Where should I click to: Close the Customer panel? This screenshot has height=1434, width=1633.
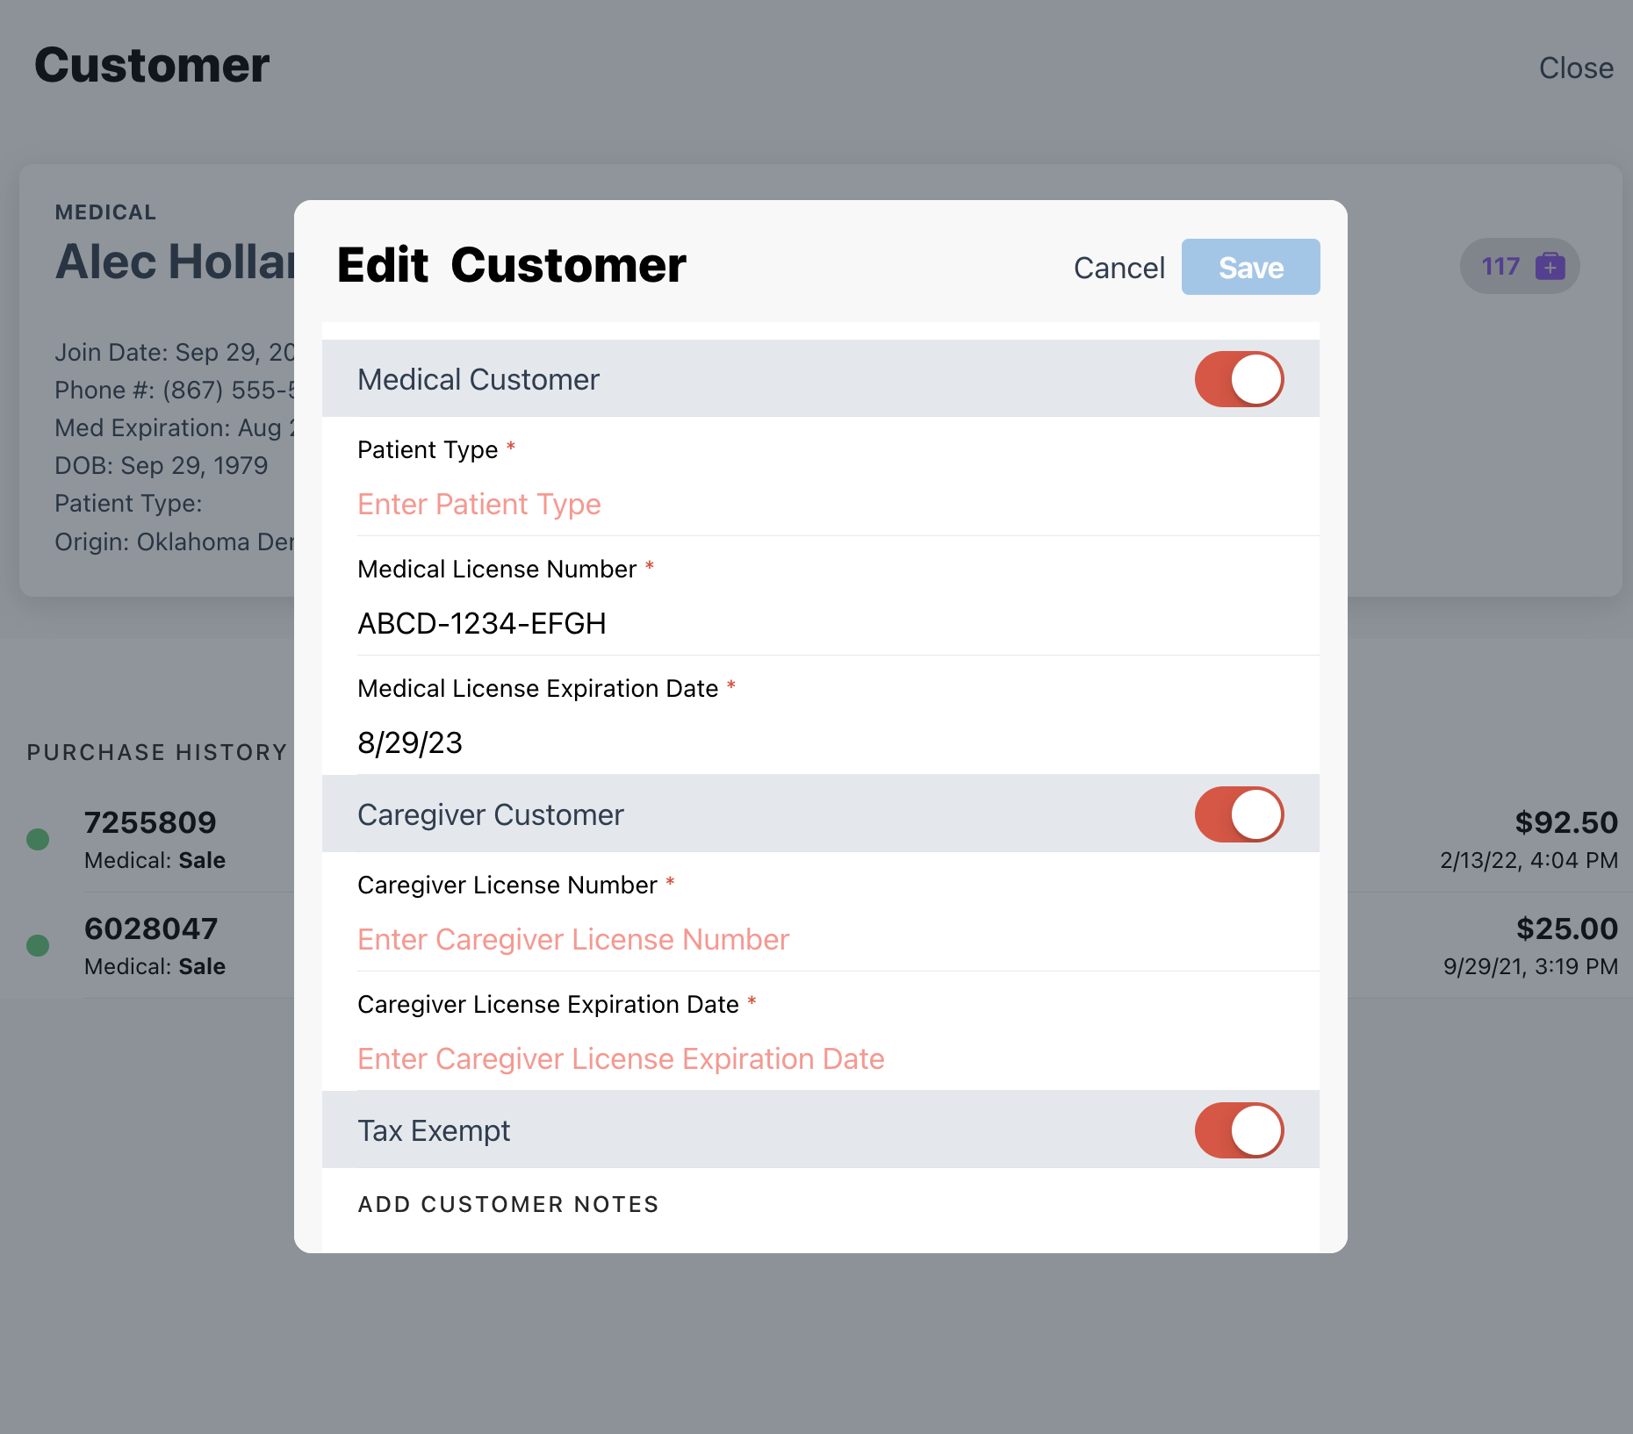[x=1575, y=68]
